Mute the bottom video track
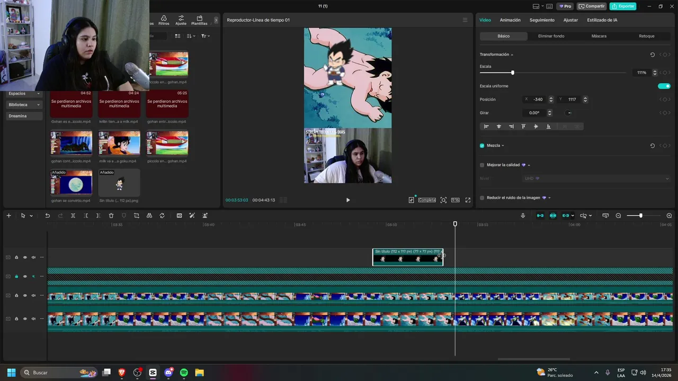The image size is (678, 381). (33, 319)
